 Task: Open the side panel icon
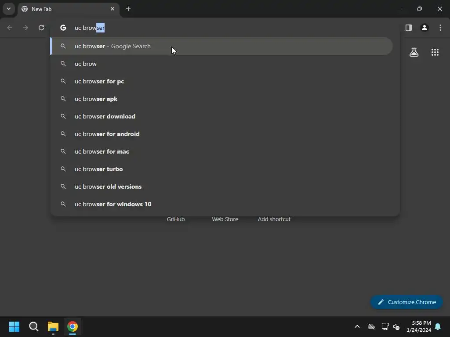click(x=409, y=28)
